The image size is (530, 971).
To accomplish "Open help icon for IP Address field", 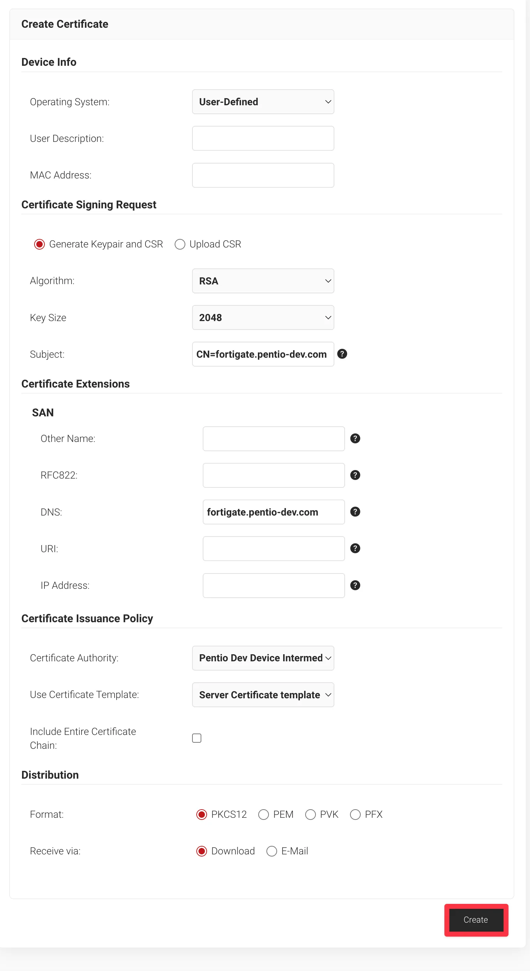I will click(355, 585).
